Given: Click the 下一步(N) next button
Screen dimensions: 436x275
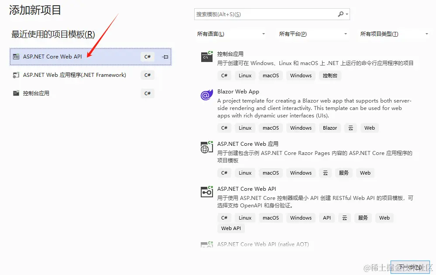Looking at the screenshot, I should pos(410,267).
